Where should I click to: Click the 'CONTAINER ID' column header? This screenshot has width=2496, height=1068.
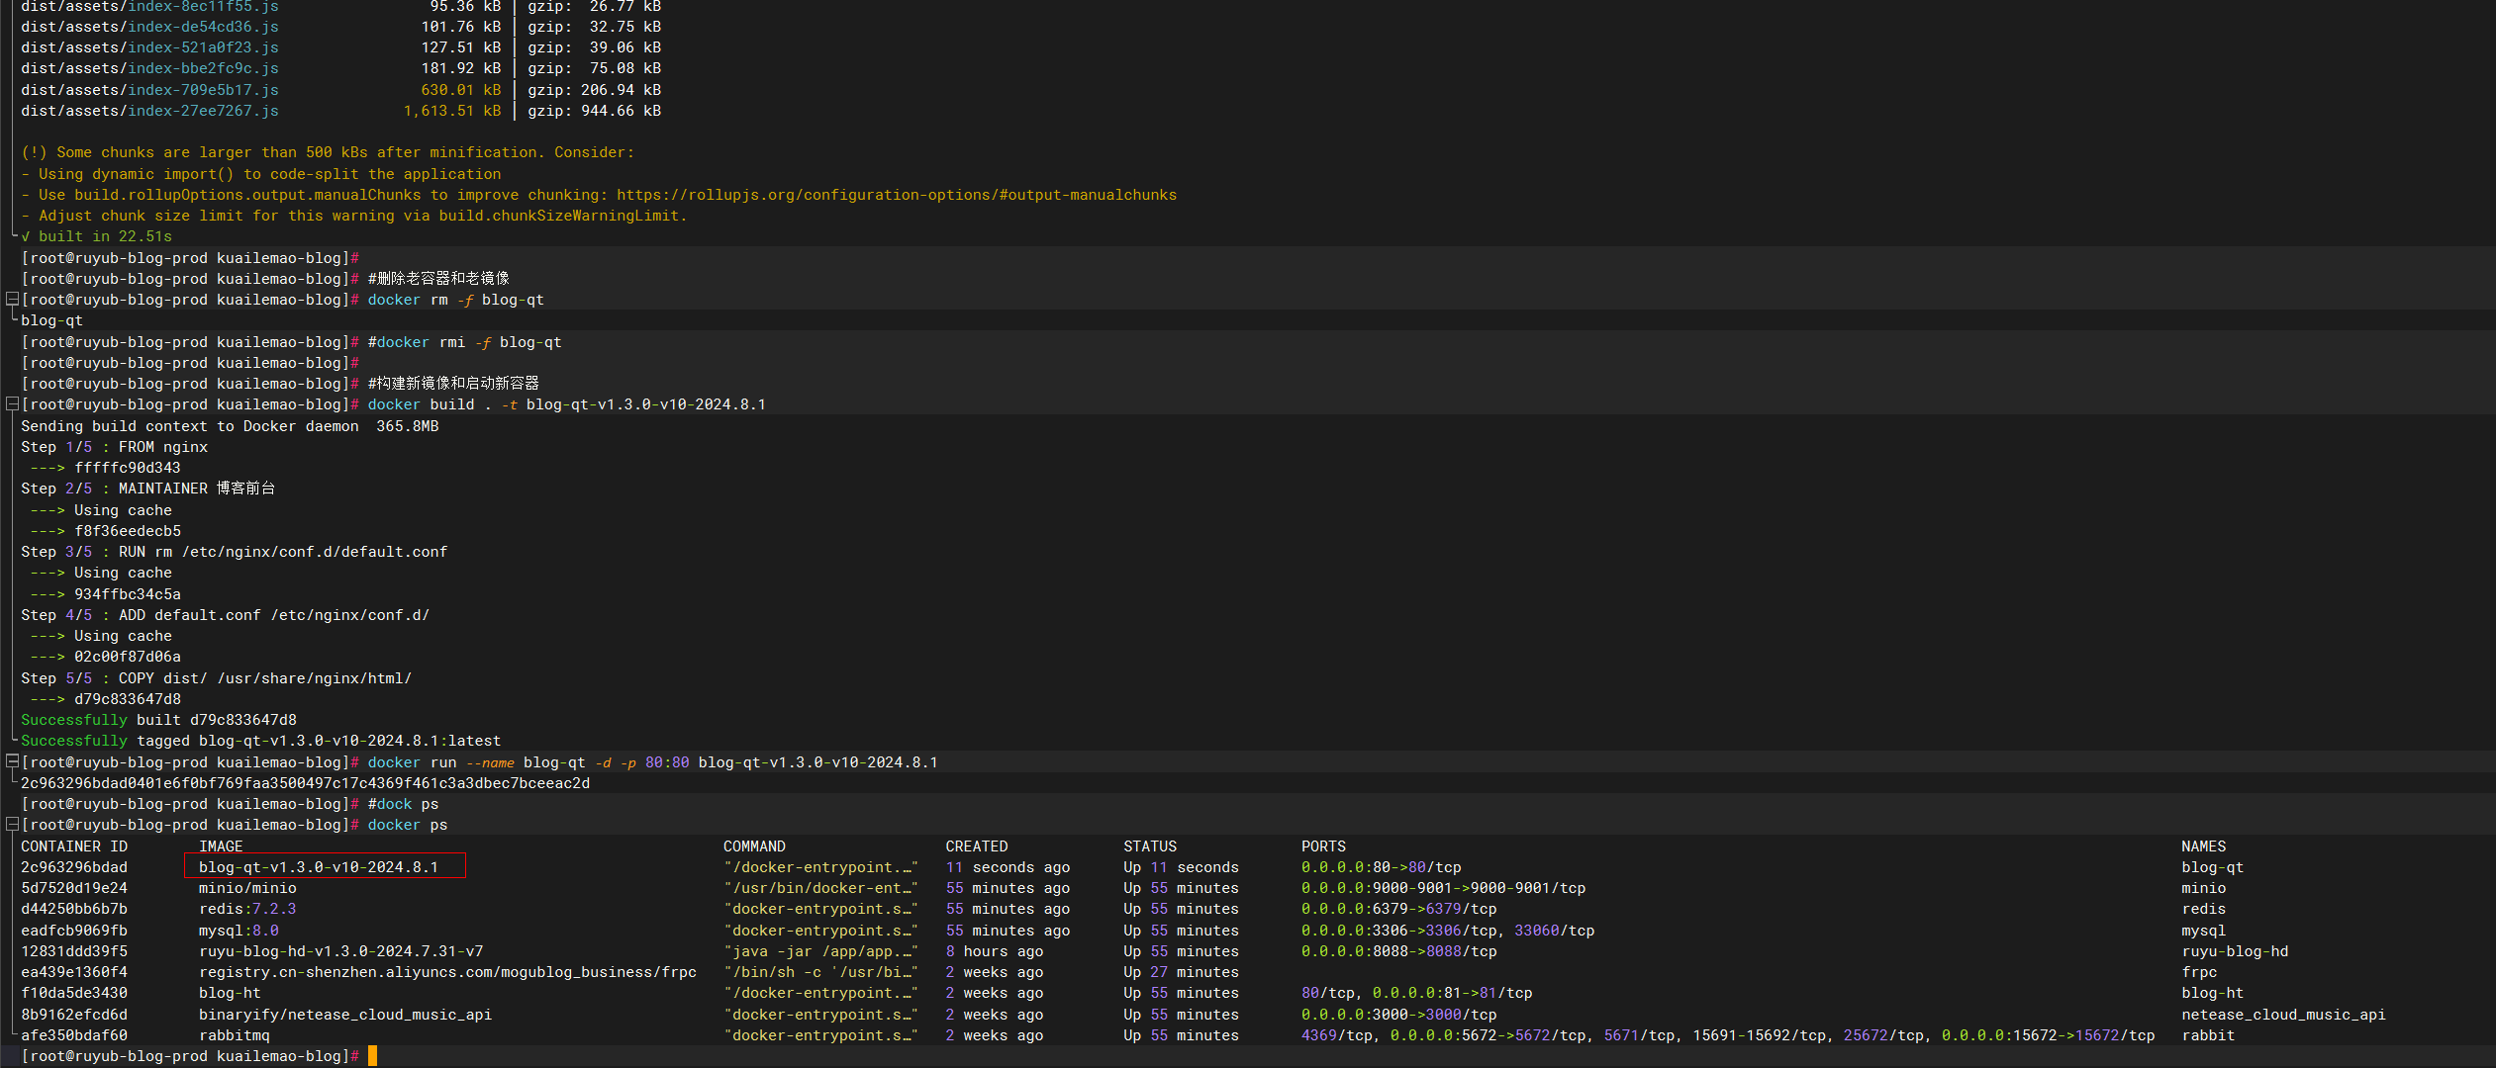74,846
